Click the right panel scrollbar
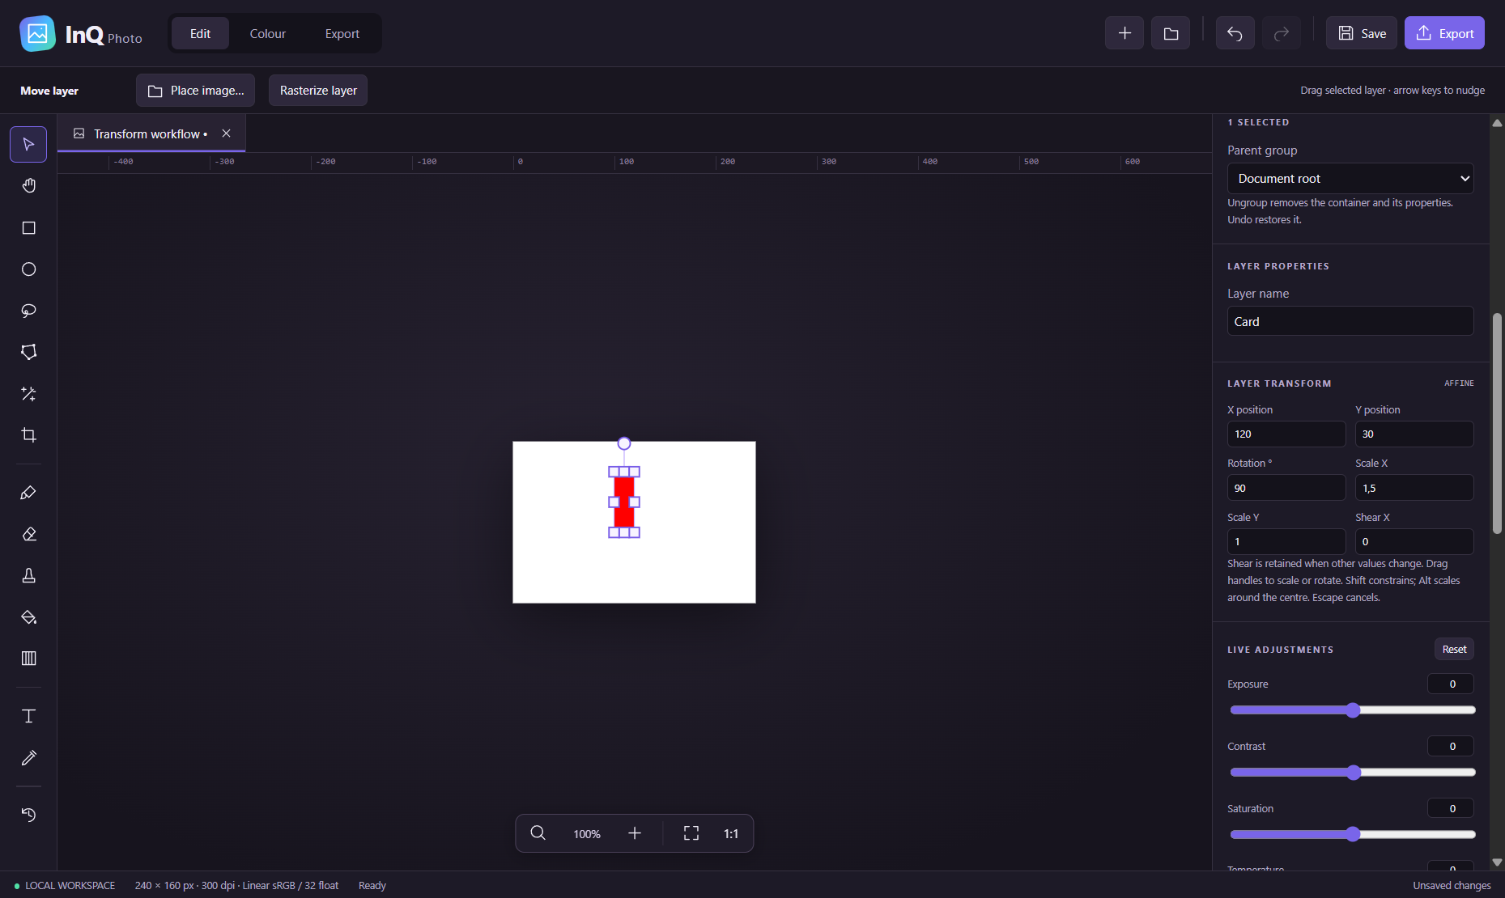Image resolution: width=1505 pixels, height=898 pixels. [x=1497, y=423]
